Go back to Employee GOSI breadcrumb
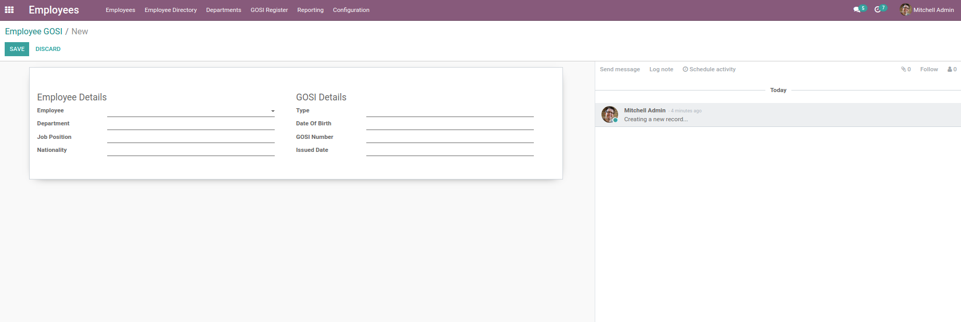The height and width of the screenshot is (322, 961). (34, 31)
